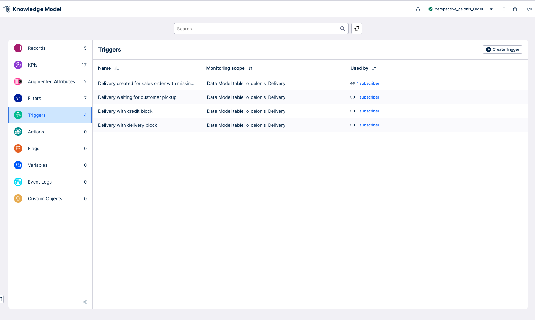Screen dimensions: 535x320
Task: Open 'Delivery created for sales order with missin...' trigger
Action: [x=146, y=83]
